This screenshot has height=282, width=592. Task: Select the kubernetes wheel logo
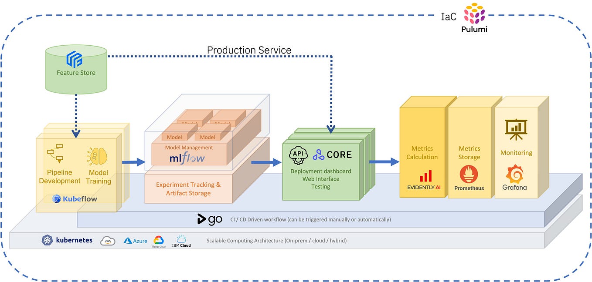pos(47,240)
